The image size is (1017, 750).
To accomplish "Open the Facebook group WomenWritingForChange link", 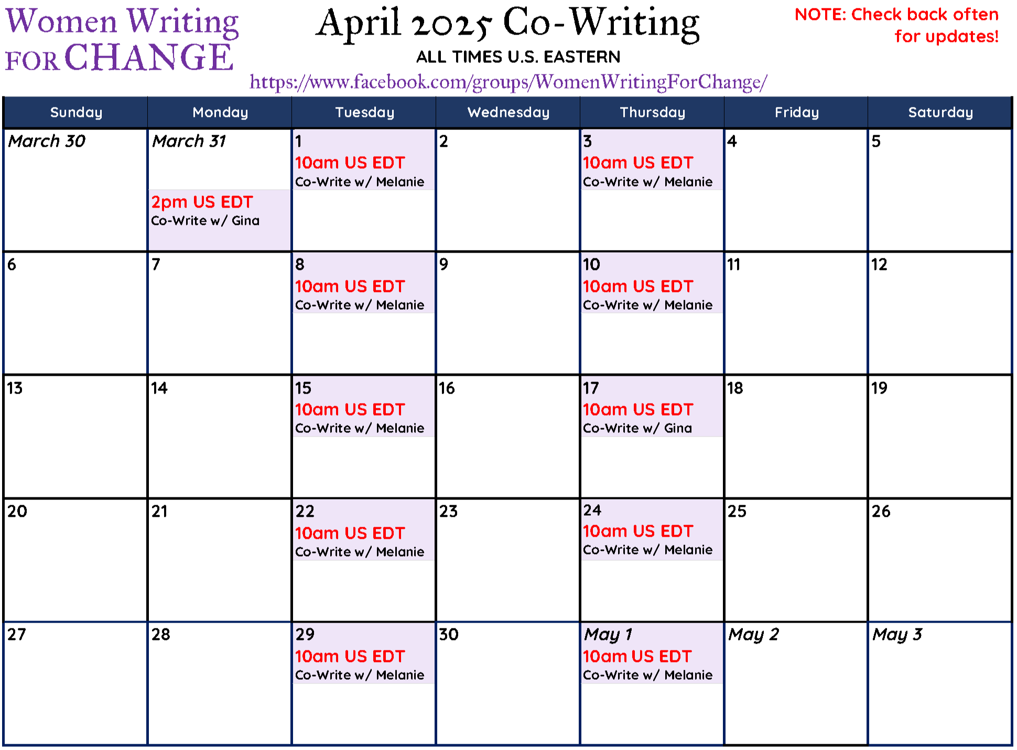I will [x=508, y=82].
